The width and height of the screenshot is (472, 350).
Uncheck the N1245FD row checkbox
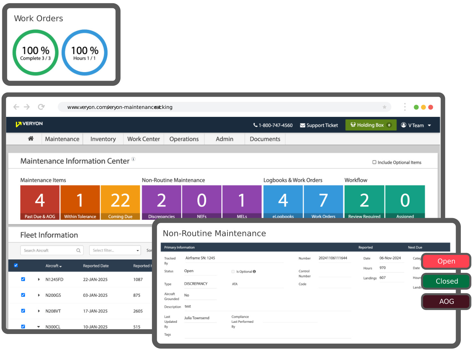point(23,279)
